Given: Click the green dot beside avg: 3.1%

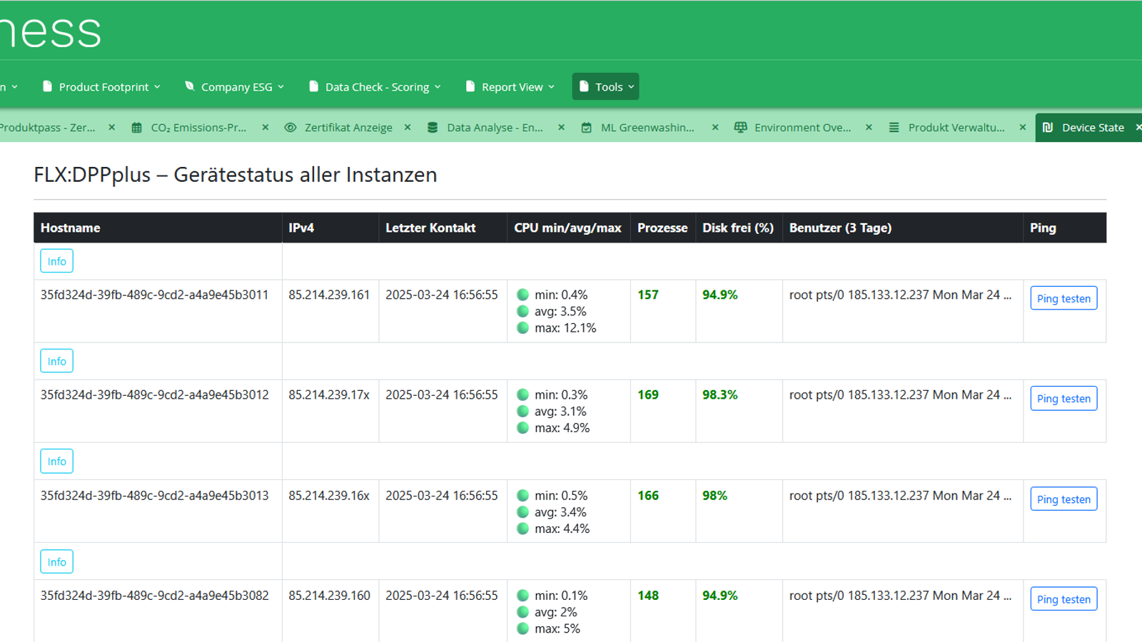Looking at the screenshot, I should click(522, 412).
